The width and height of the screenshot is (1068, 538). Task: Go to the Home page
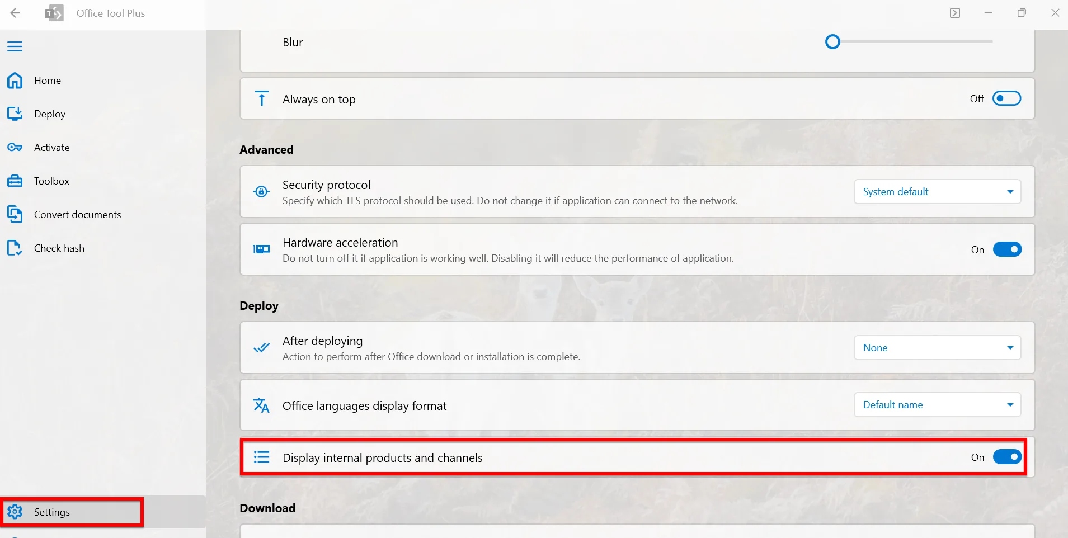[x=103, y=81]
